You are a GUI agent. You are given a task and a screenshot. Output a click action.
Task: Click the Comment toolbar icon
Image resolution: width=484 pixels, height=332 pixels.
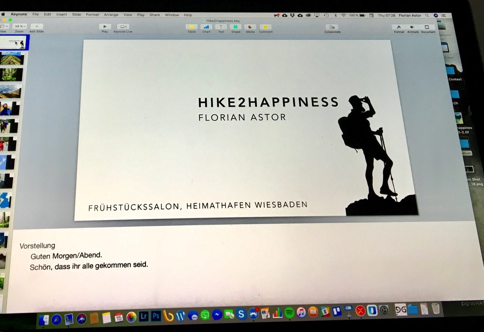tap(266, 27)
